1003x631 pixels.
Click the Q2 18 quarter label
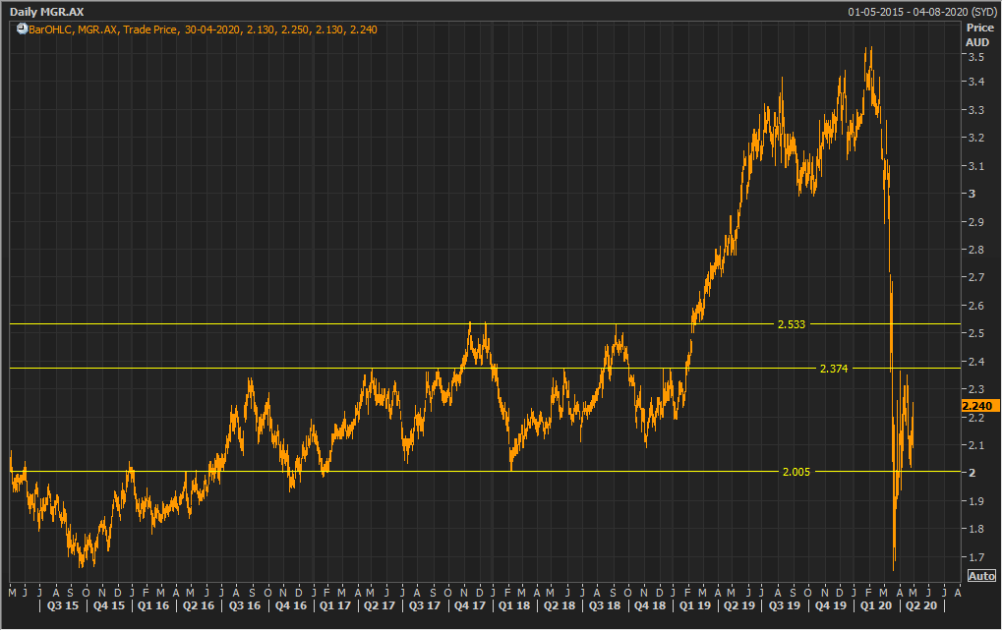pos(560,605)
